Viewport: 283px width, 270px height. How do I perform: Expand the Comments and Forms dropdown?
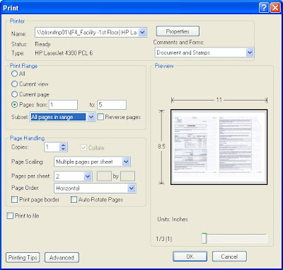(250, 52)
